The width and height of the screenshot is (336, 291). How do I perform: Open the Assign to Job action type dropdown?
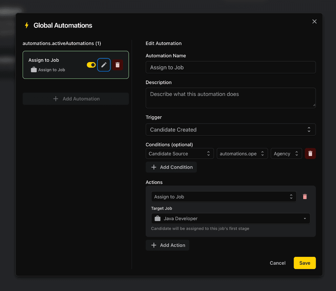223,196
